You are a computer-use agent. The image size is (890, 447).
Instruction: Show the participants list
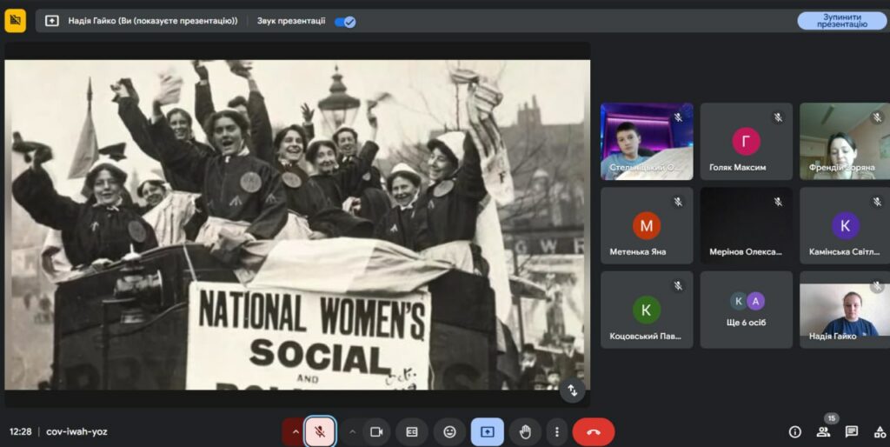pos(823,431)
